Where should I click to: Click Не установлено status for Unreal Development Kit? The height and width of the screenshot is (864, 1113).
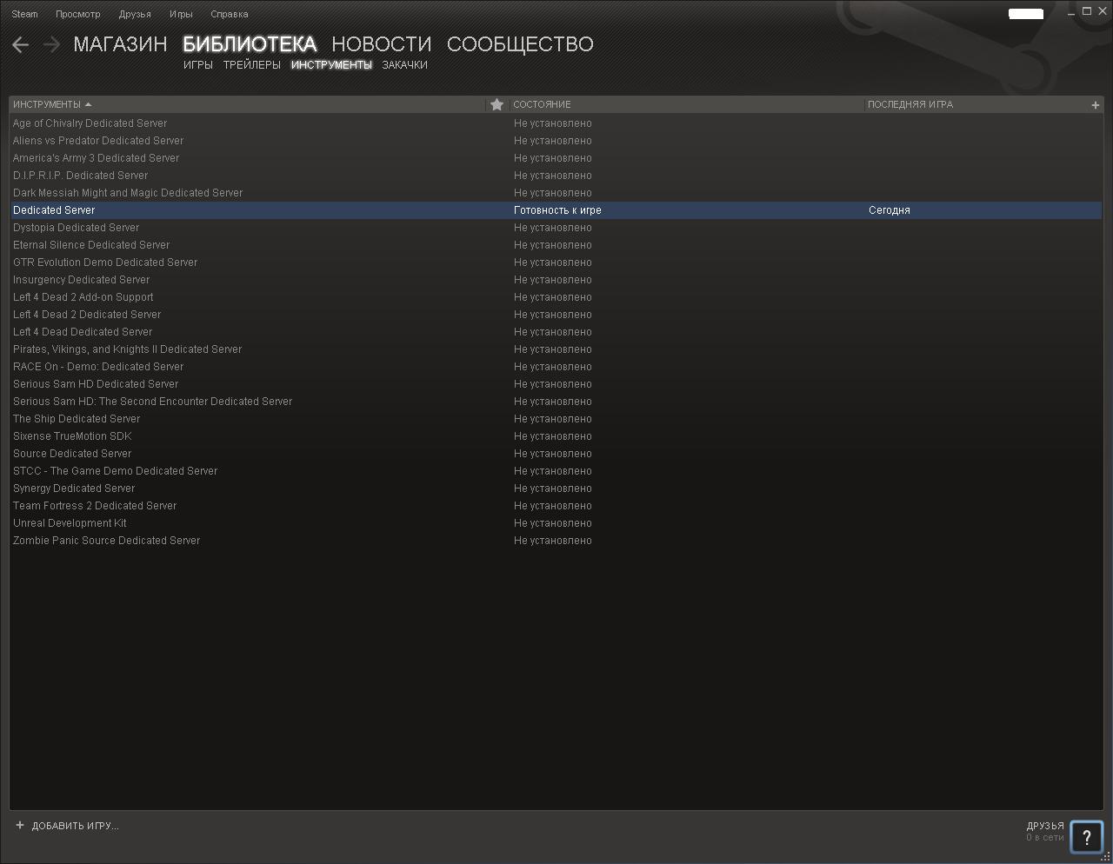pos(553,523)
